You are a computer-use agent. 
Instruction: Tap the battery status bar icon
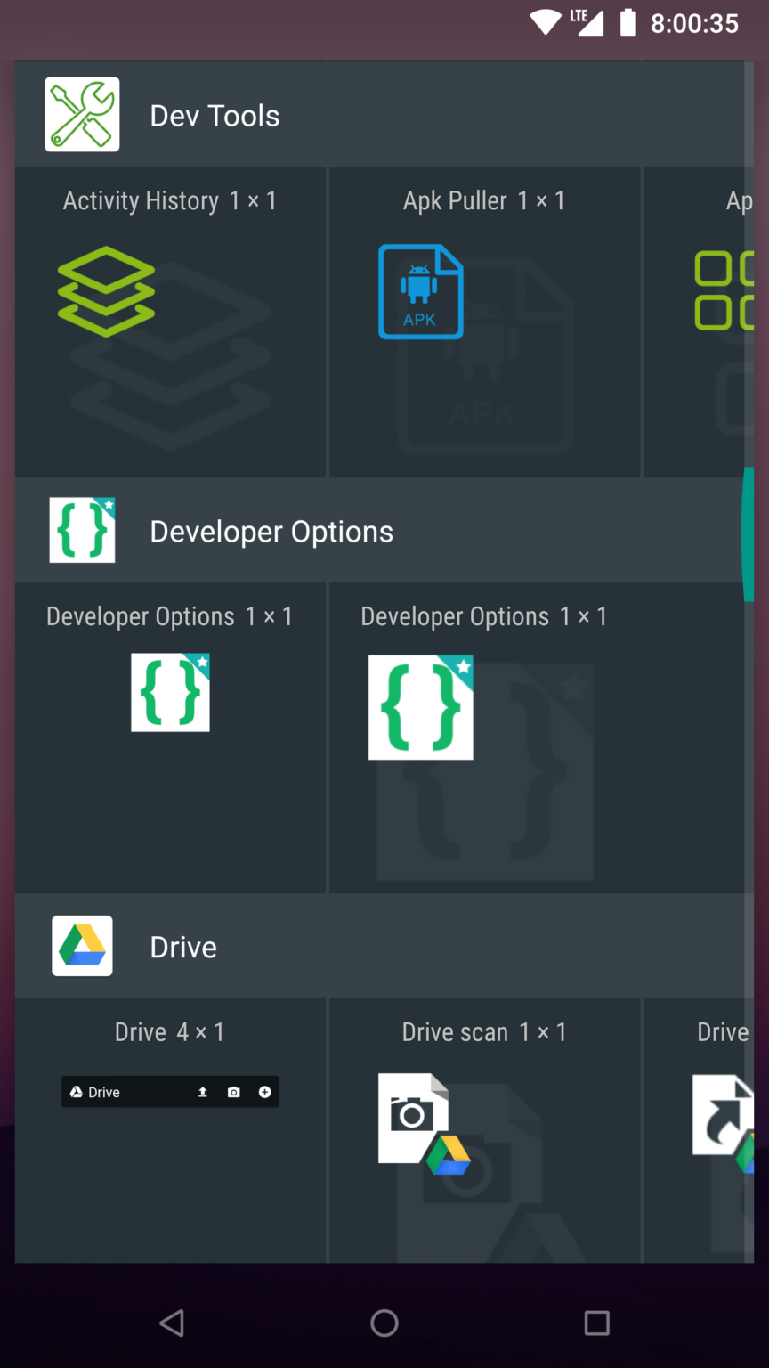tap(628, 22)
